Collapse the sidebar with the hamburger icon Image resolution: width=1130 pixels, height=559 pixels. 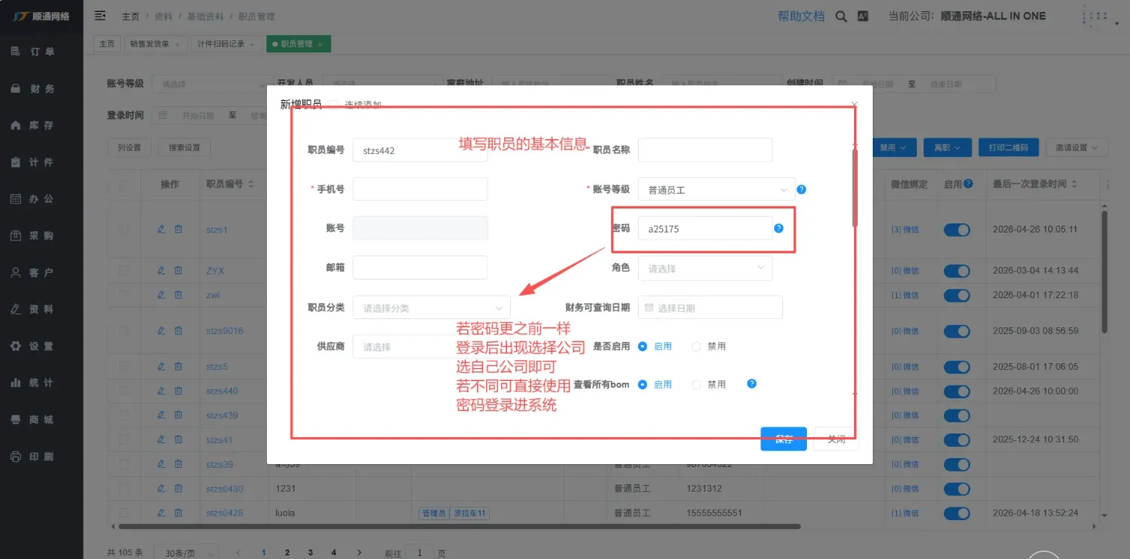pyautogui.click(x=100, y=16)
